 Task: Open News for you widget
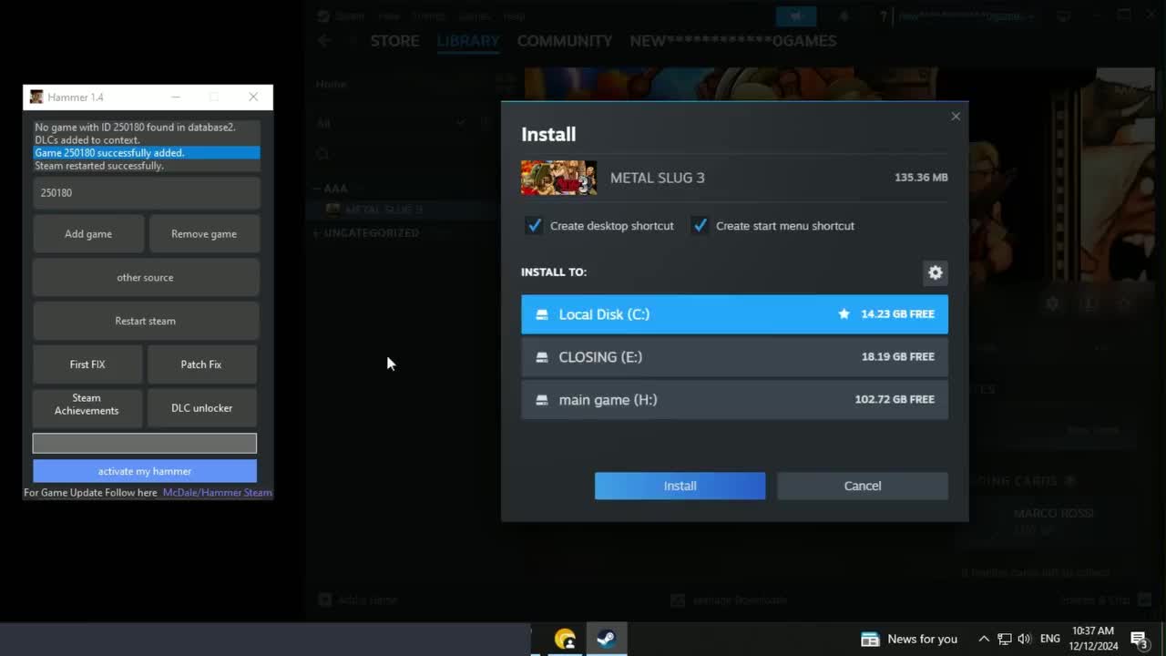pyautogui.click(x=909, y=639)
